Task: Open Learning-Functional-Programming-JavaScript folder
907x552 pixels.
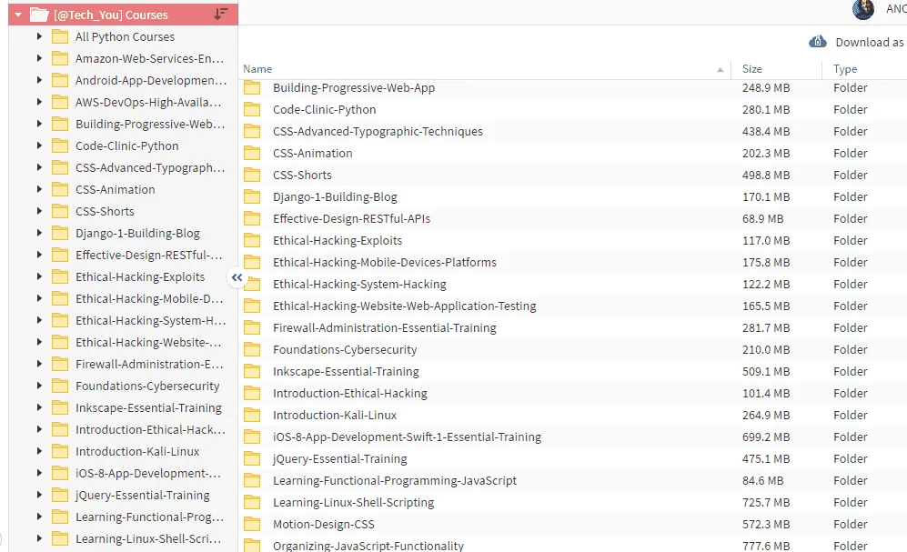Action: point(395,481)
